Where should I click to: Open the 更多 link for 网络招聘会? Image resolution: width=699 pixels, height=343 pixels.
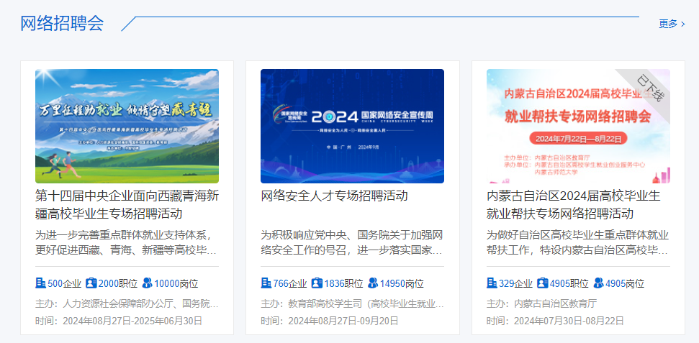pyautogui.click(x=672, y=24)
